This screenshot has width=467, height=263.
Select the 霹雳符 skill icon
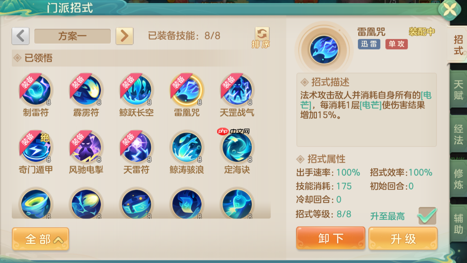tap(86, 90)
